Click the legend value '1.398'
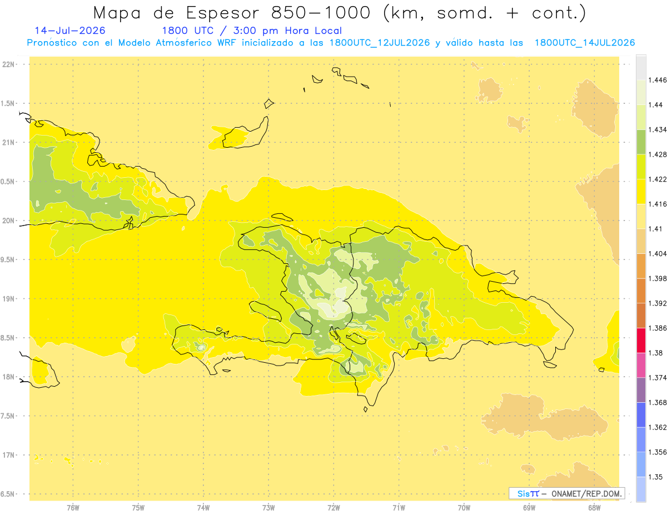This screenshot has width=667, height=515. pos(657,278)
